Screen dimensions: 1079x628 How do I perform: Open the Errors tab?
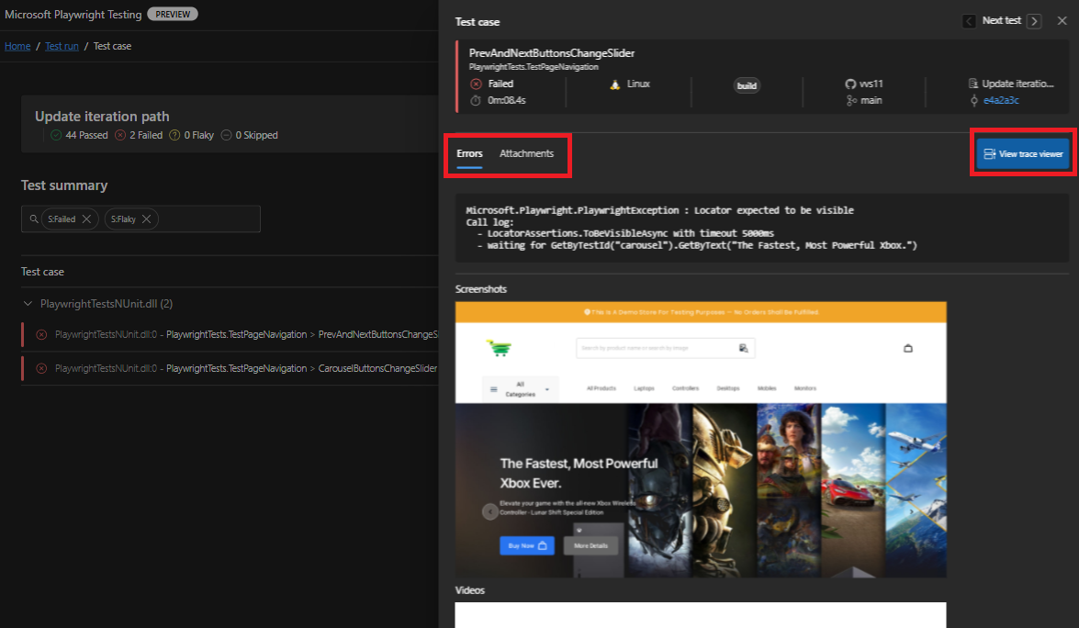coord(468,154)
